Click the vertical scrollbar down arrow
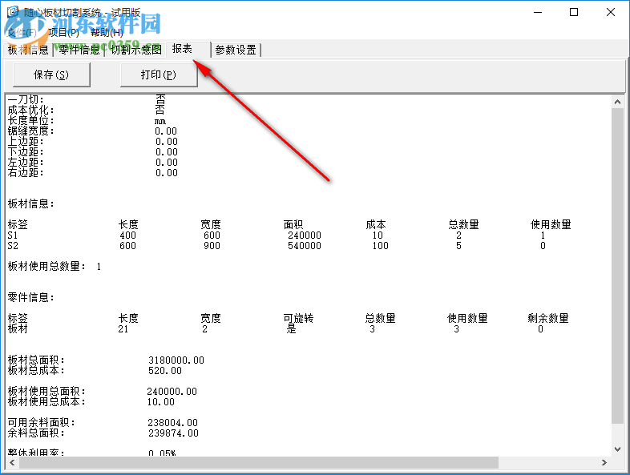Image resolution: width=630 pixels, height=475 pixels. (617, 449)
